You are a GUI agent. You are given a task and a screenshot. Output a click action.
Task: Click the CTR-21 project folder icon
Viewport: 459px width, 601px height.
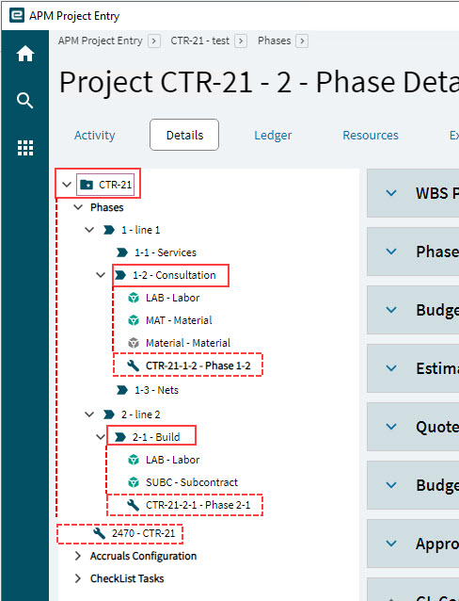87,185
